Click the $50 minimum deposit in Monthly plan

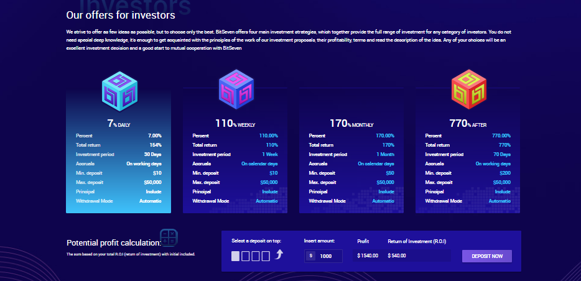pos(390,173)
